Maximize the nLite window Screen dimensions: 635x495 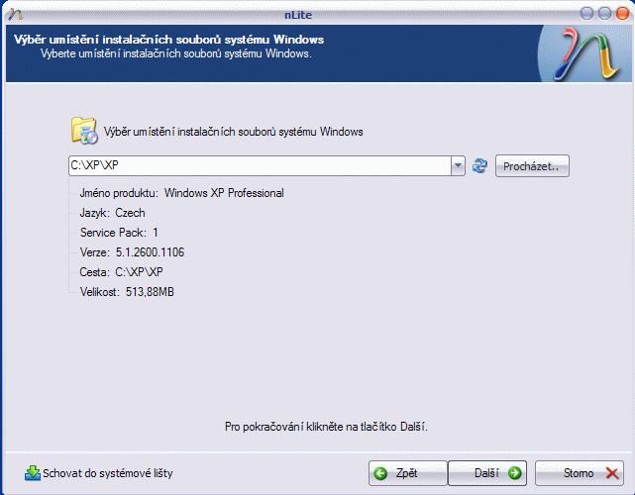604,13
